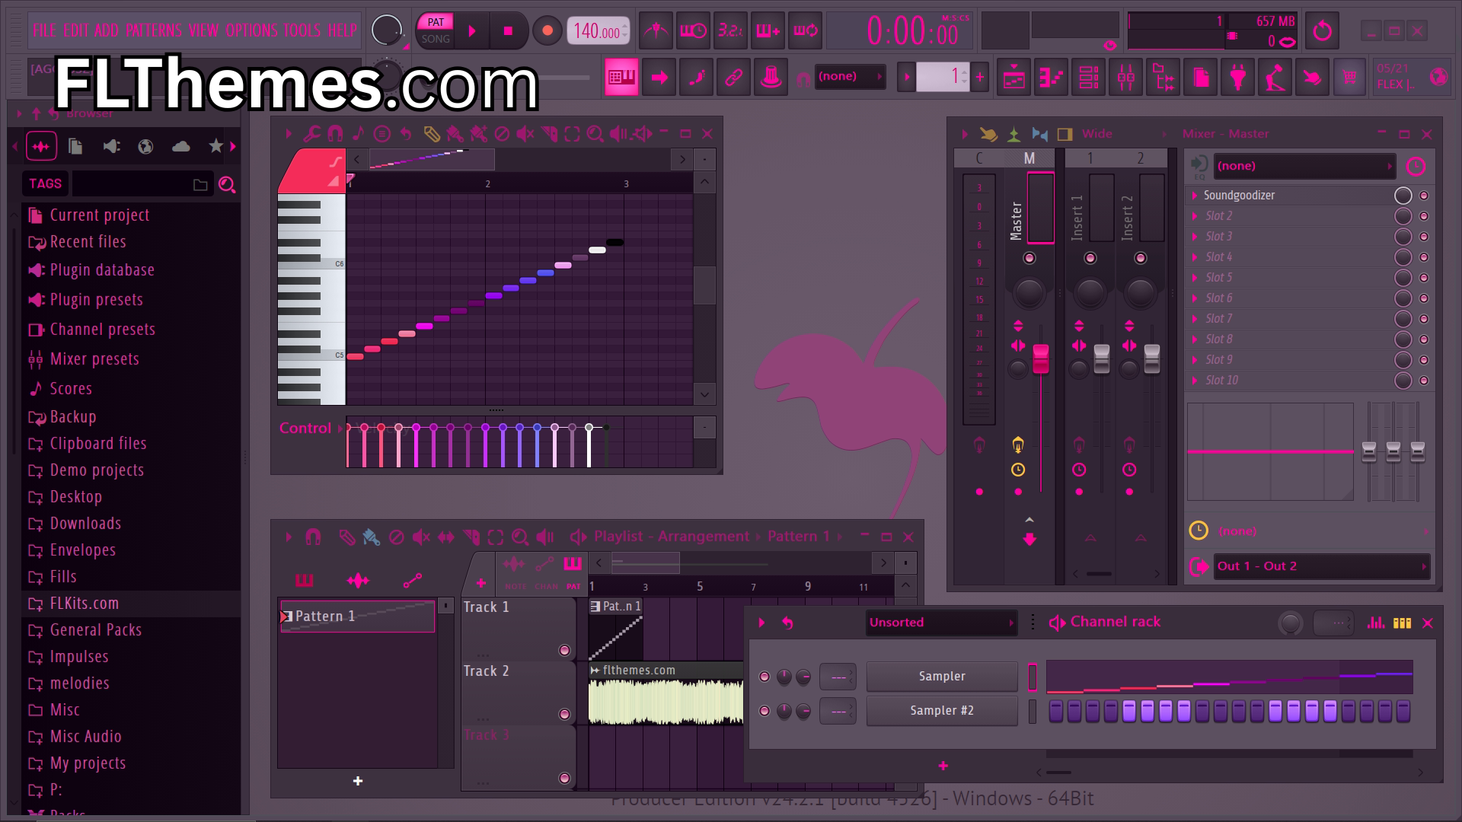Select the playlist slip edit tool
Image resolution: width=1462 pixels, height=822 pixels.
pos(446,537)
